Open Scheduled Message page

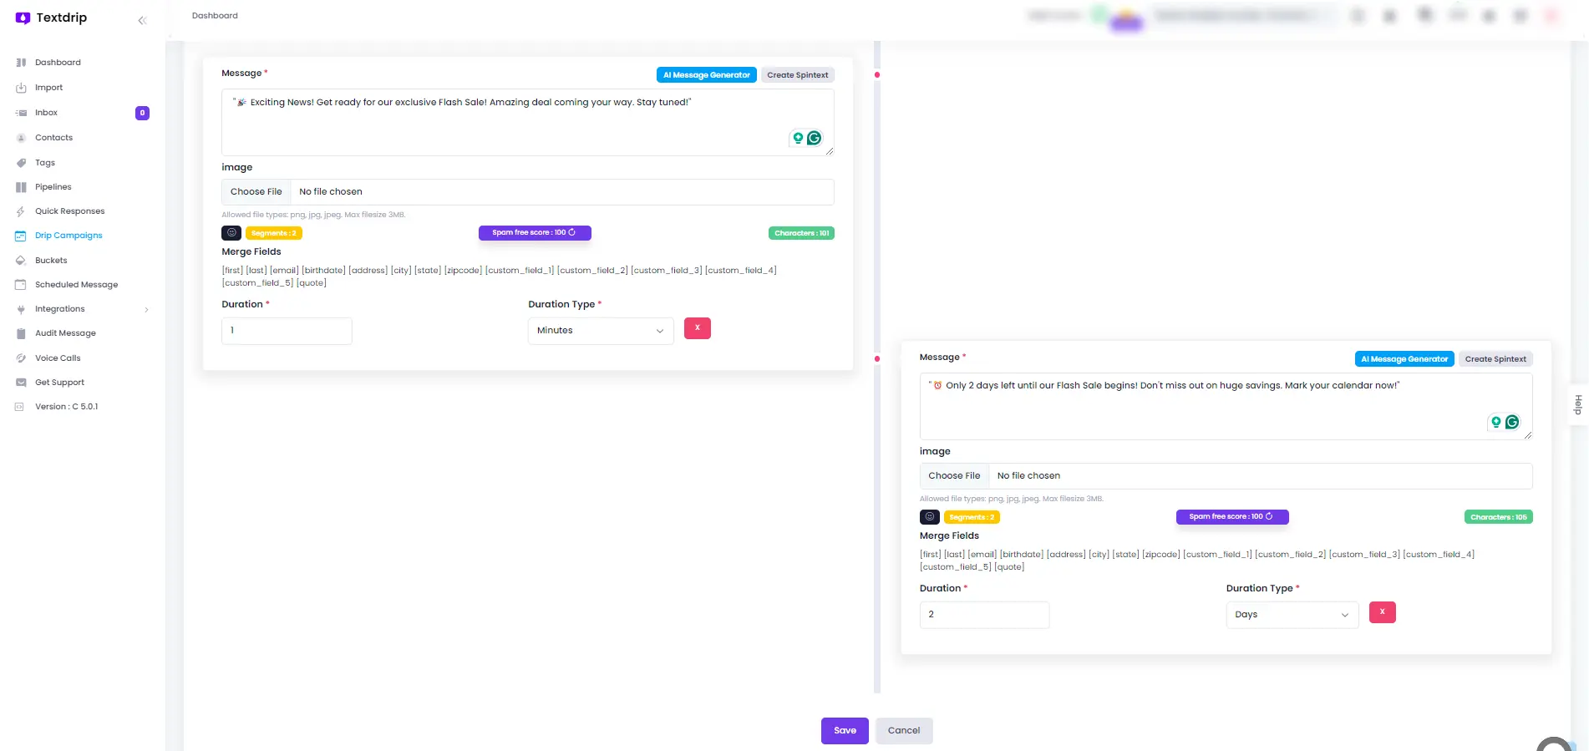pos(76,285)
